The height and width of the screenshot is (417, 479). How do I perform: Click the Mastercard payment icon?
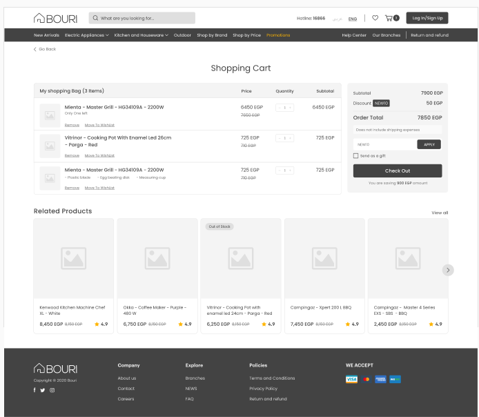point(366,379)
